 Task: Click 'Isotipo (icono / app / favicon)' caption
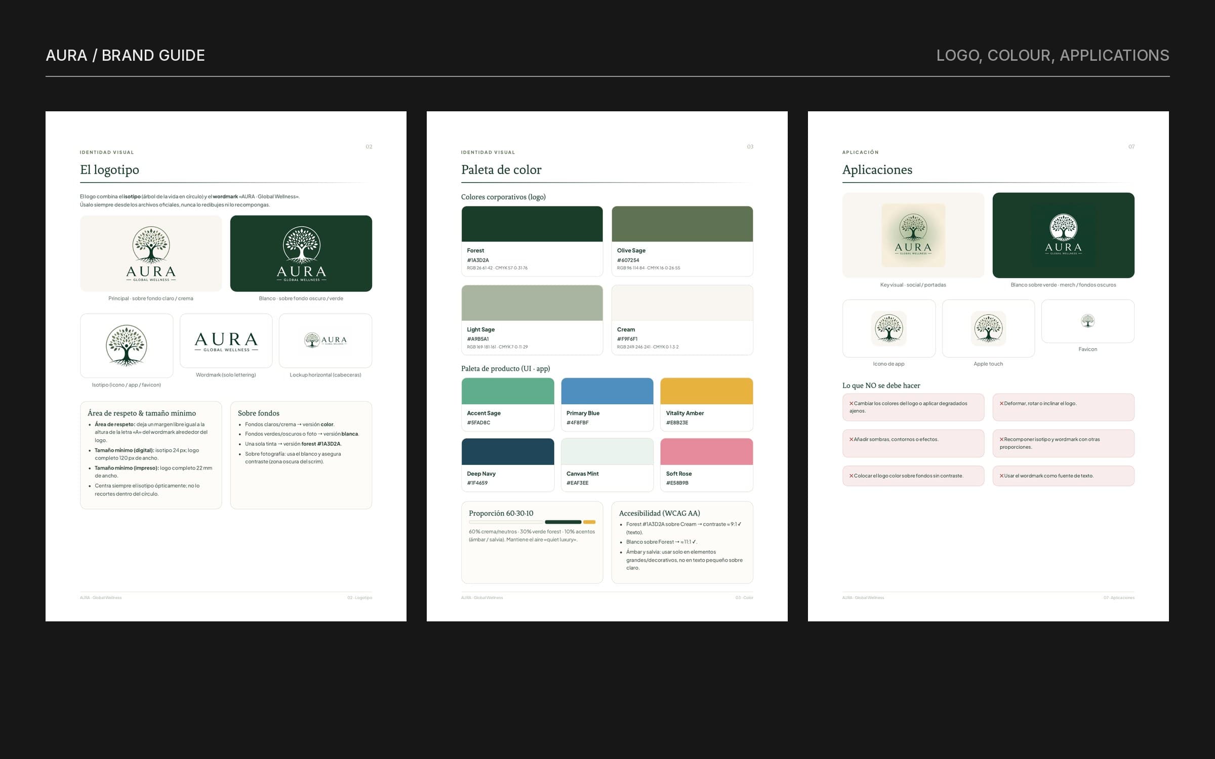pyautogui.click(x=127, y=385)
